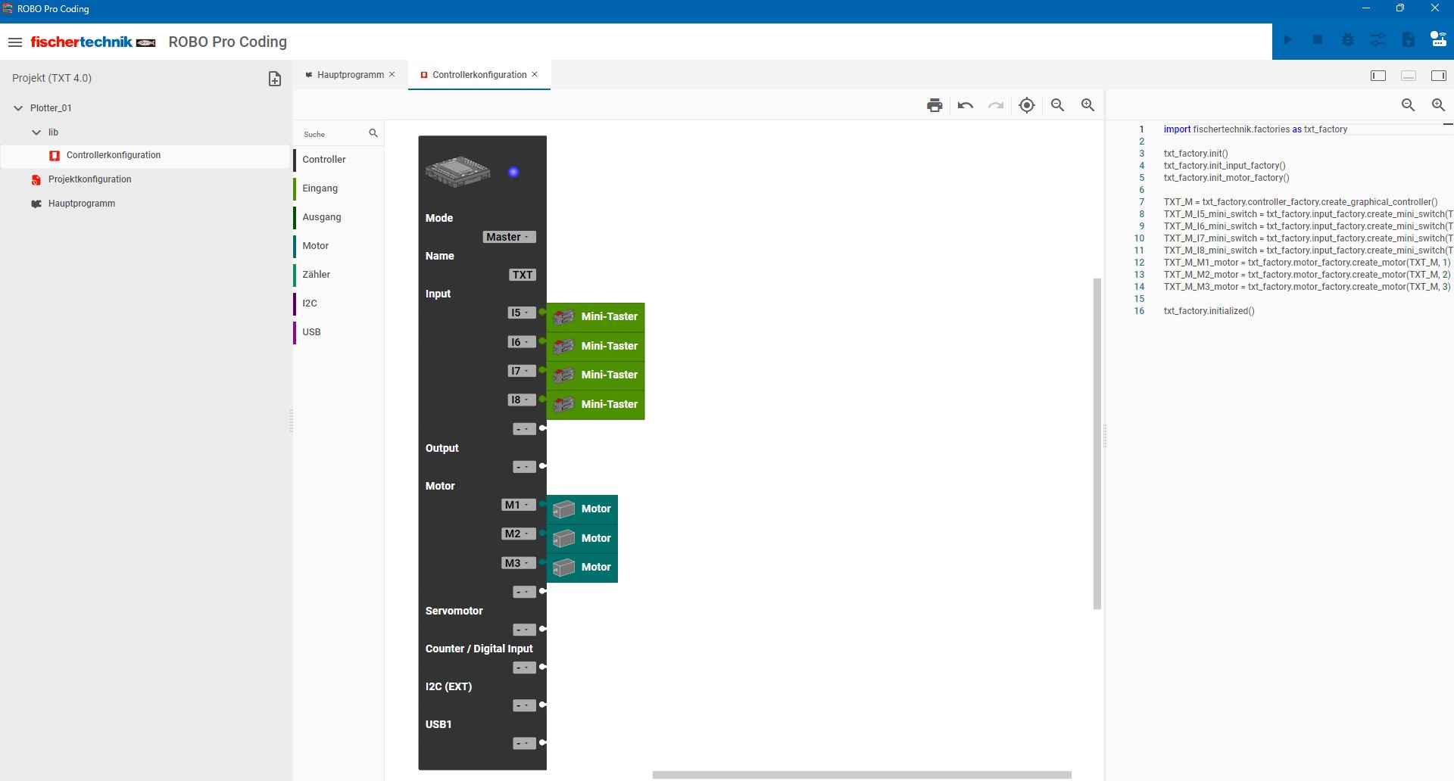The height and width of the screenshot is (781, 1454).
Task: Print the controller configuration workspace
Action: pos(934,105)
